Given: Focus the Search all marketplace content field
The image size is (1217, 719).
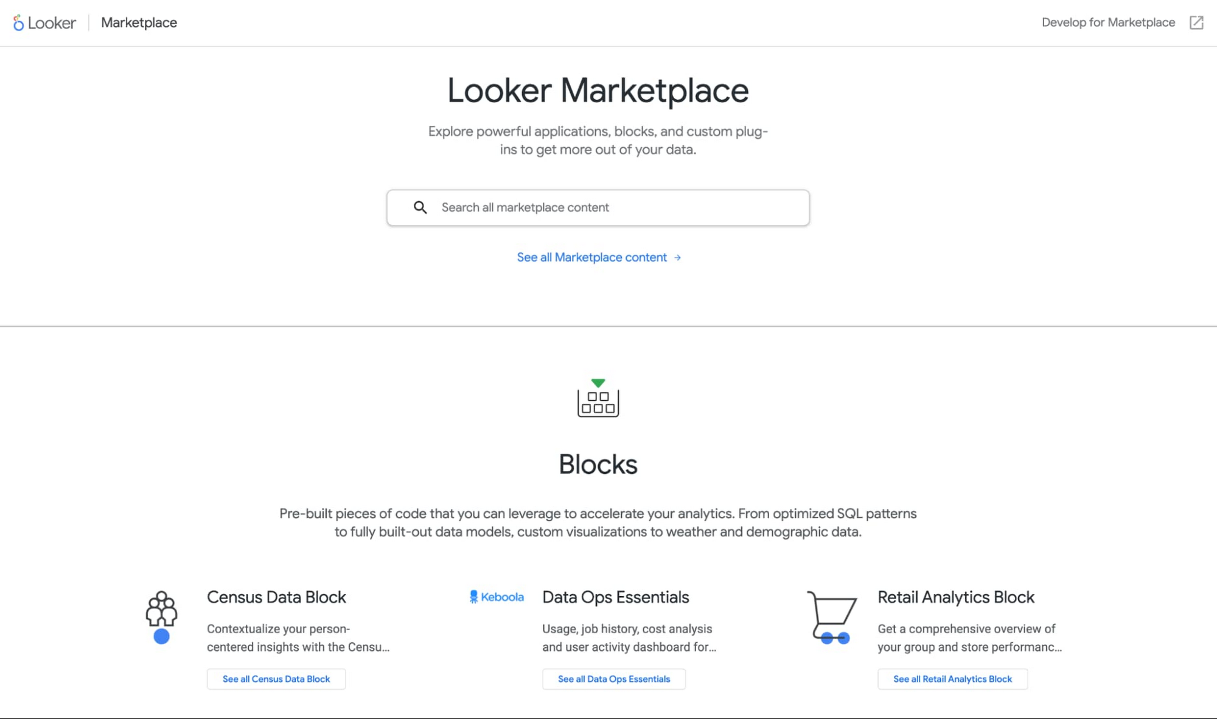Looking at the screenshot, I should [598, 207].
